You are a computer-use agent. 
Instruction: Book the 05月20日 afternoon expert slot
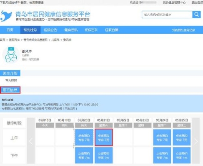(x=84, y=155)
